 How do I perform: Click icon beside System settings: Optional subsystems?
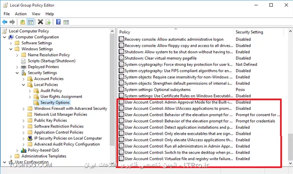[x=121, y=90]
